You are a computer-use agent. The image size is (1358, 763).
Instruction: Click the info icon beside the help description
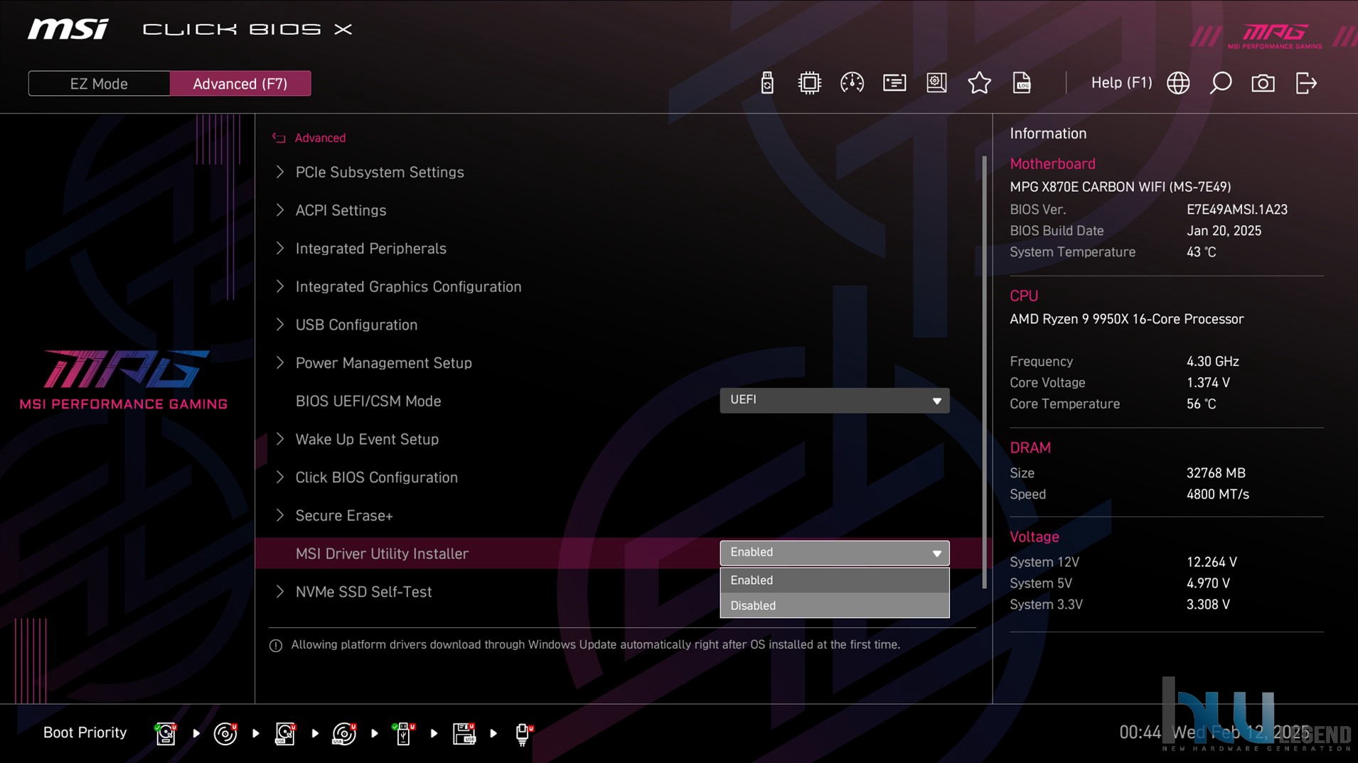(x=276, y=645)
